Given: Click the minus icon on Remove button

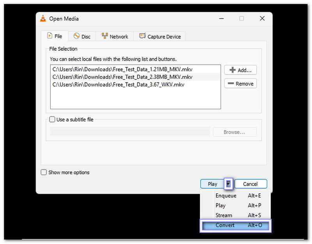Looking at the screenshot, I should 231,84.
